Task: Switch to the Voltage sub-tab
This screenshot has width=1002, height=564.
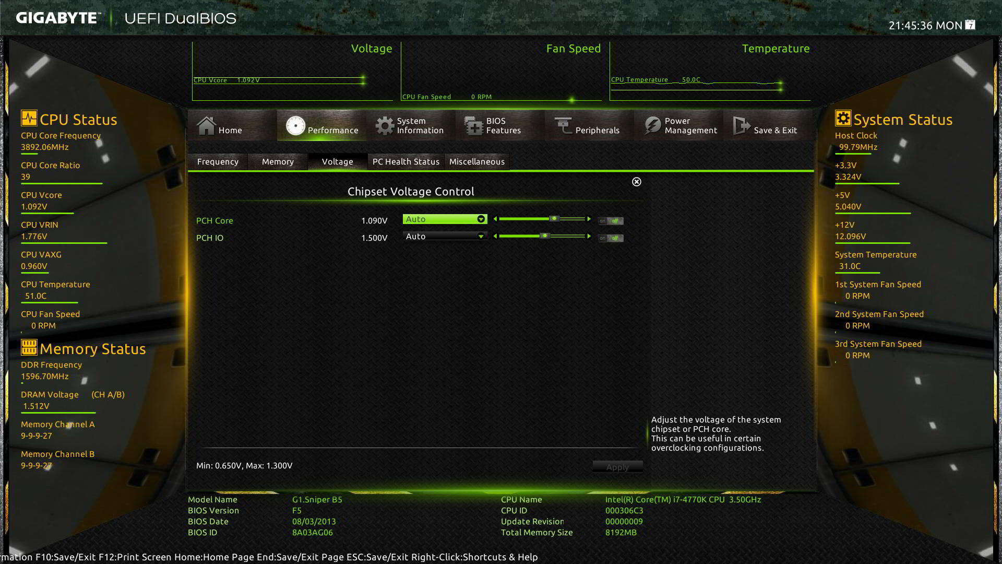Action: 337,161
